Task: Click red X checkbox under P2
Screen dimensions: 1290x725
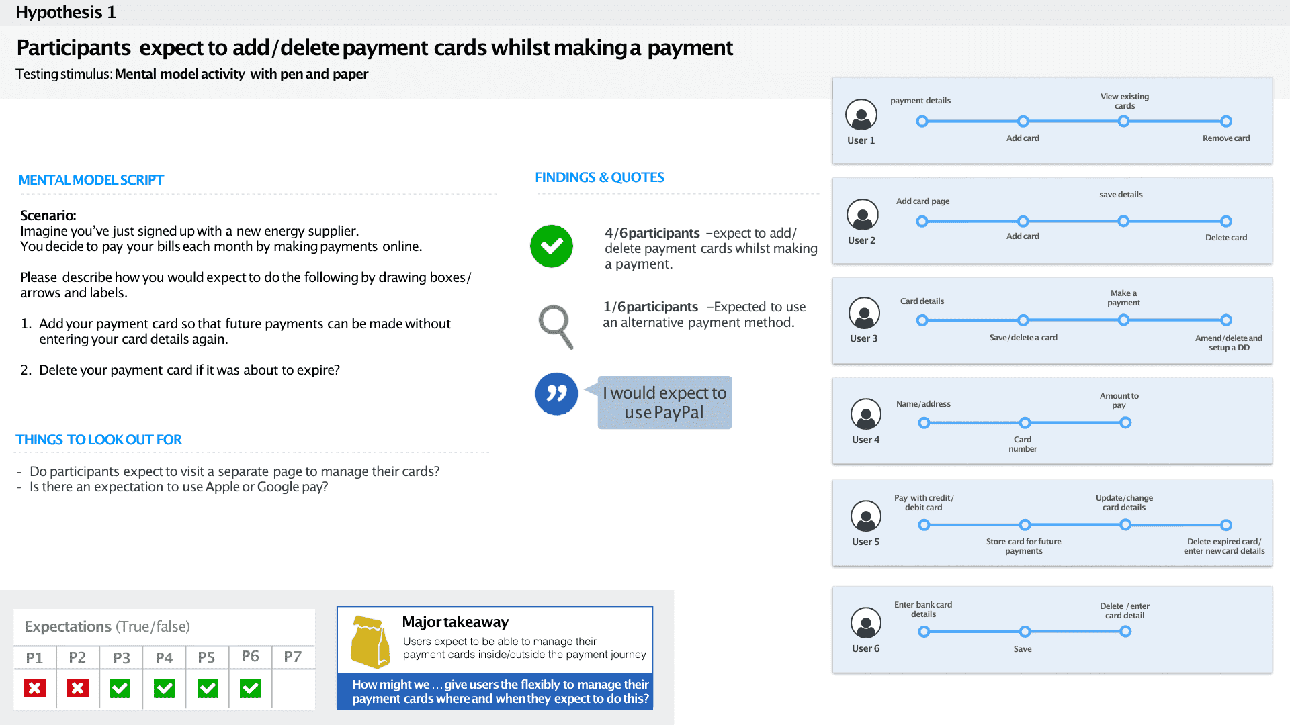Action: (x=77, y=688)
